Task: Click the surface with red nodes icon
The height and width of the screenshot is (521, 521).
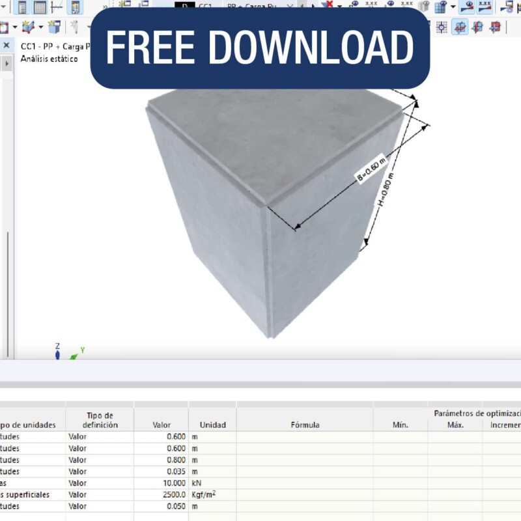Action: click(3, 27)
